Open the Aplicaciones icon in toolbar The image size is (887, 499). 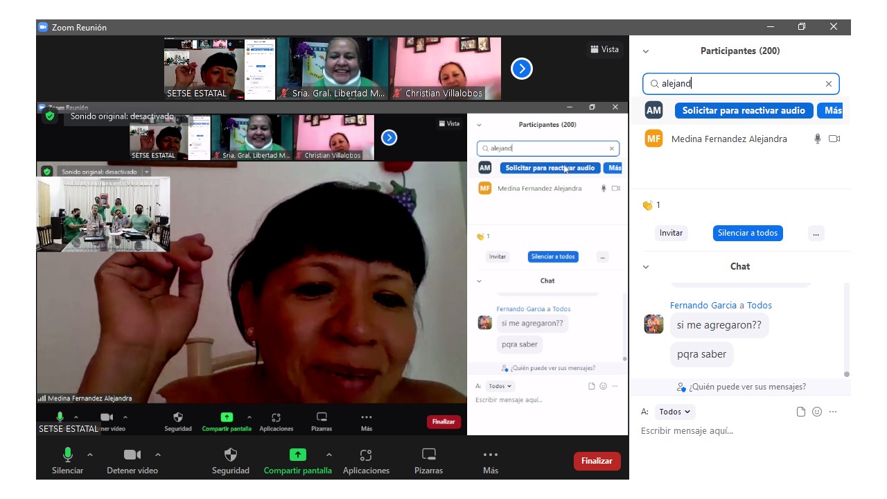click(x=366, y=455)
